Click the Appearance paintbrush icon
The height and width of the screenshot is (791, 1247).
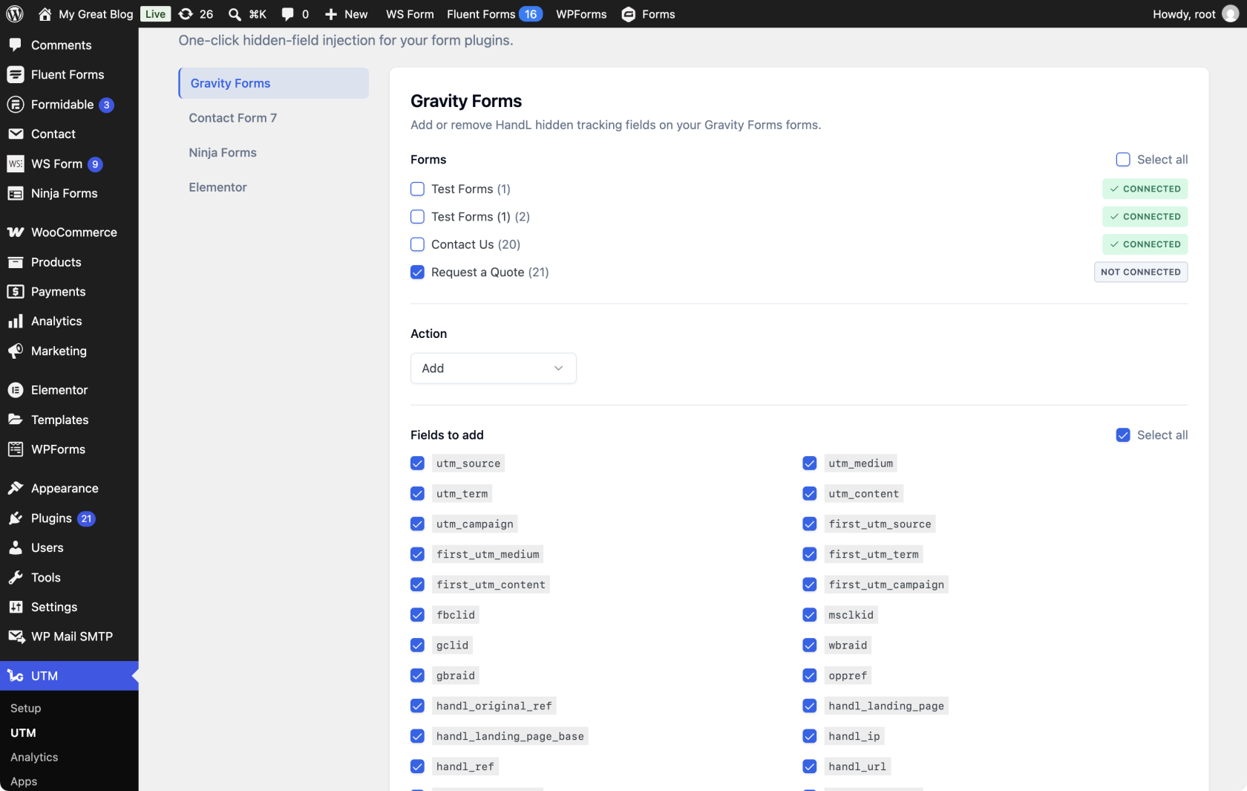(16, 488)
